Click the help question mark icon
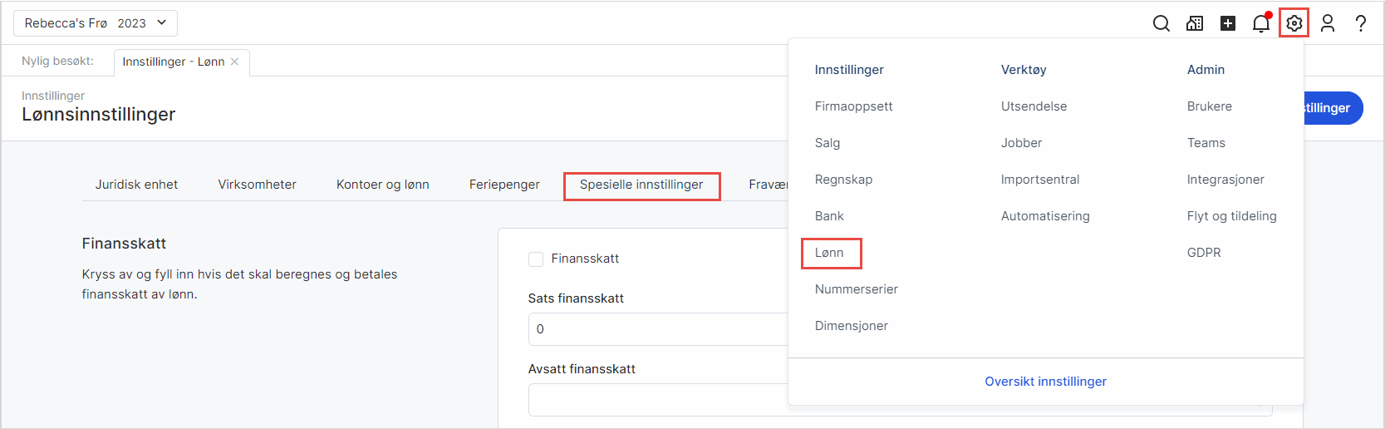 click(x=1361, y=23)
